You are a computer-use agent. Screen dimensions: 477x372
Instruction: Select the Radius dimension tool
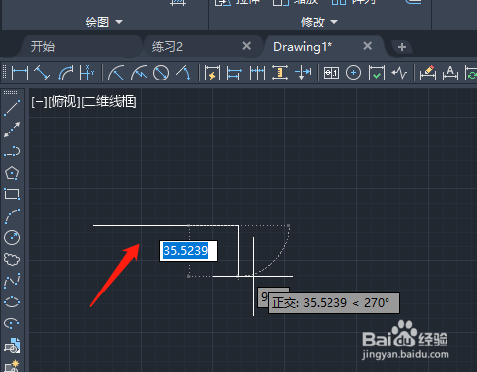[x=116, y=73]
